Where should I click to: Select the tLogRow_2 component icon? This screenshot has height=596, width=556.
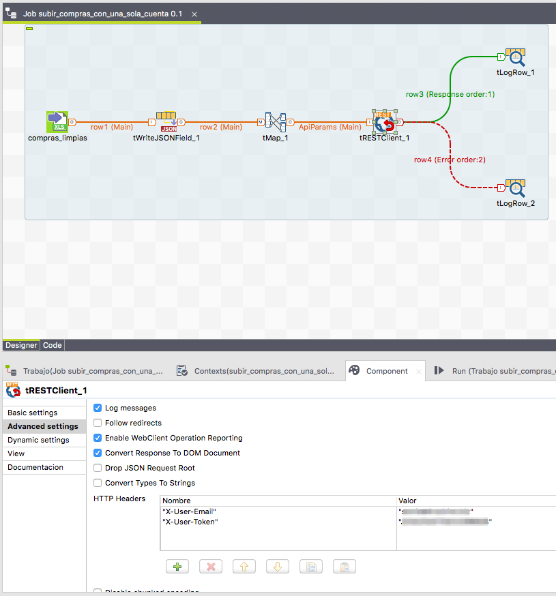pyautogui.click(x=515, y=188)
